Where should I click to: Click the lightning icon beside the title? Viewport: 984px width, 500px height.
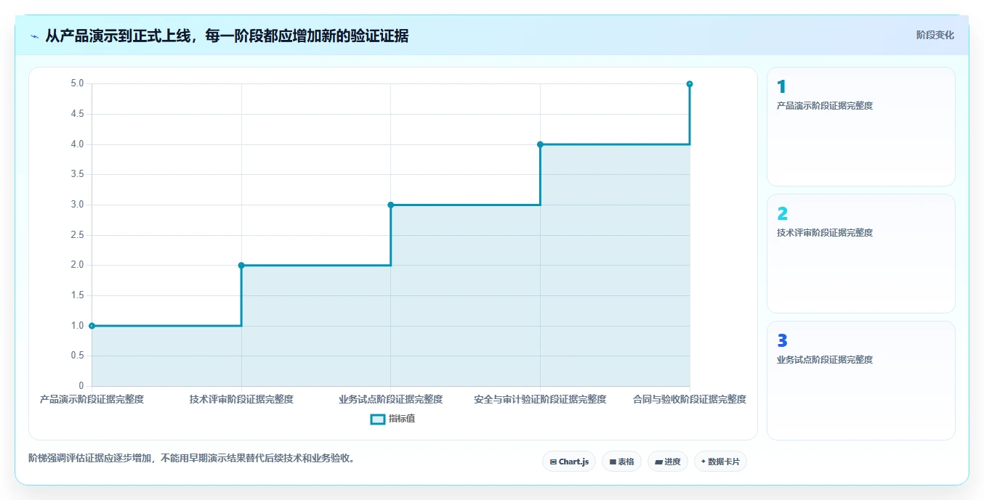(x=34, y=36)
